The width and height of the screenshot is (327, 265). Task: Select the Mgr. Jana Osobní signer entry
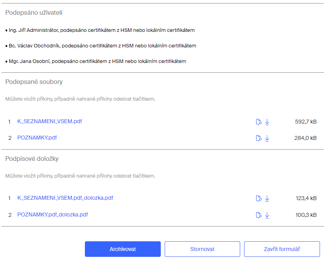(96, 61)
